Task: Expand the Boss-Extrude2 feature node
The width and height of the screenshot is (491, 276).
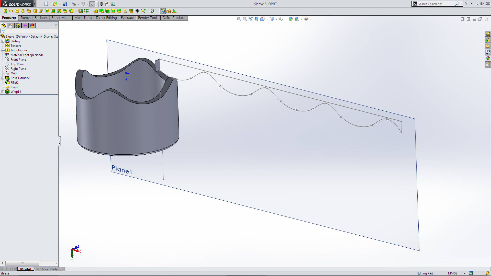Action: tap(3, 78)
